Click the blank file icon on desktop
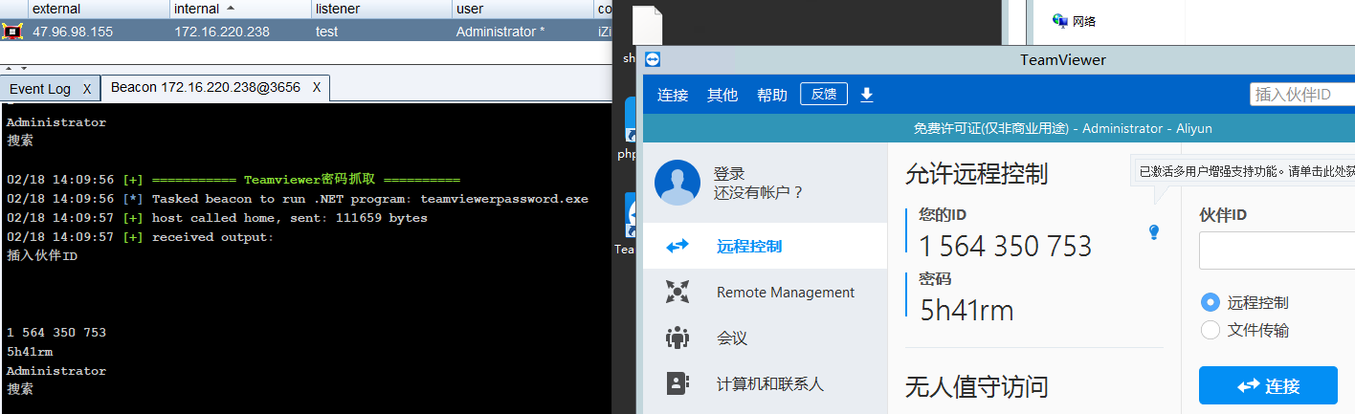Viewport: 1355px width, 414px height. click(x=646, y=24)
